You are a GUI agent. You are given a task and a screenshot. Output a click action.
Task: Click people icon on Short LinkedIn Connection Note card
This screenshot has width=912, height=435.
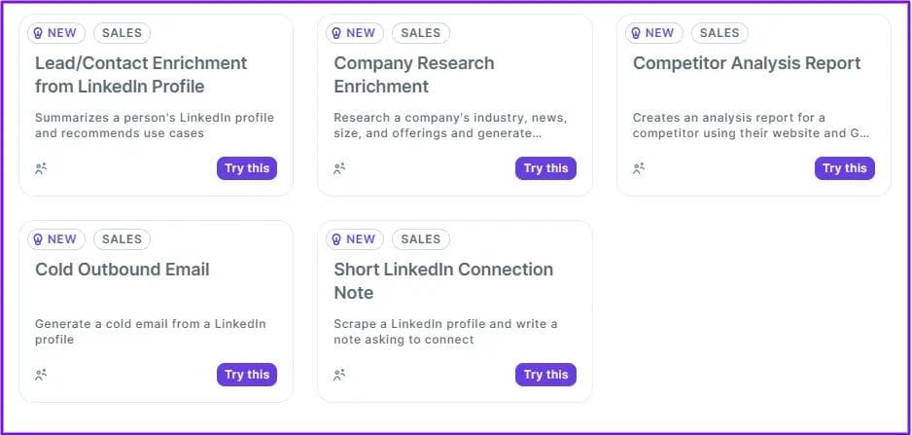point(339,375)
